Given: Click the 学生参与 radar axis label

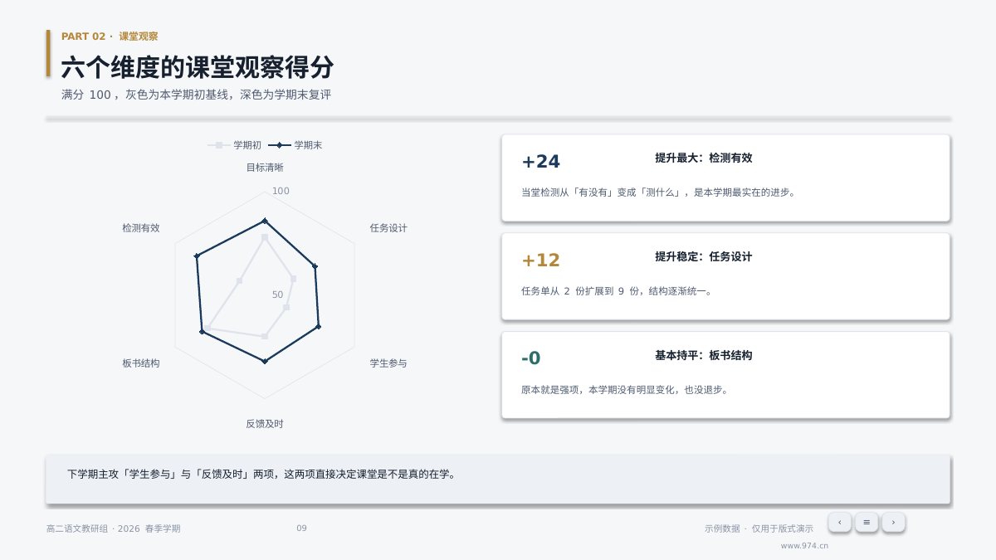Looking at the screenshot, I should 388,363.
